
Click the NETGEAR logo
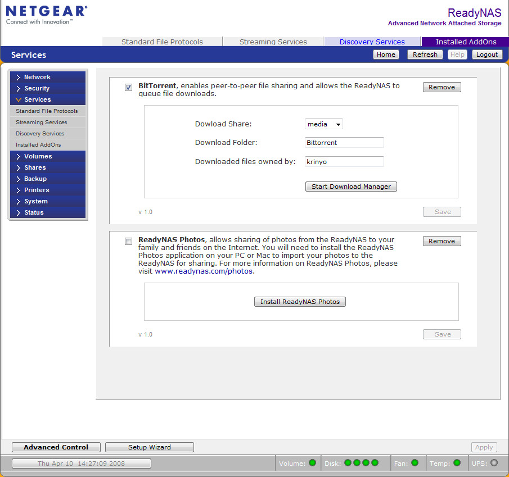[x=47, y=15]
